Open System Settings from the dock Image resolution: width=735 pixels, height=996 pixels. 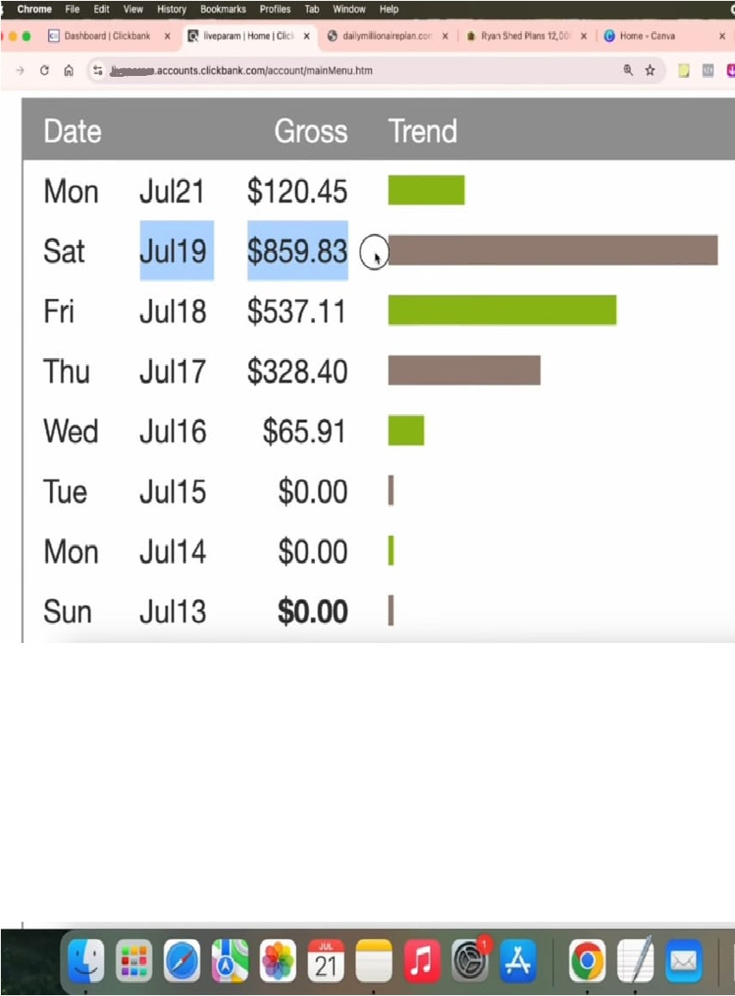[x=471, y=961]
